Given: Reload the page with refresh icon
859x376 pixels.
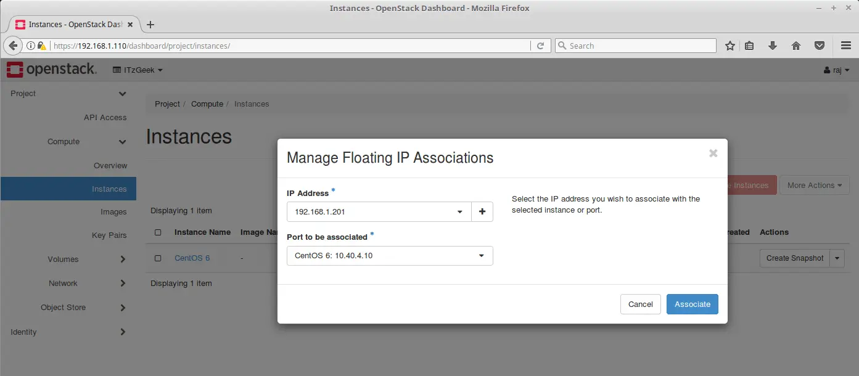Looking at the screenshot, I should 540,46.
